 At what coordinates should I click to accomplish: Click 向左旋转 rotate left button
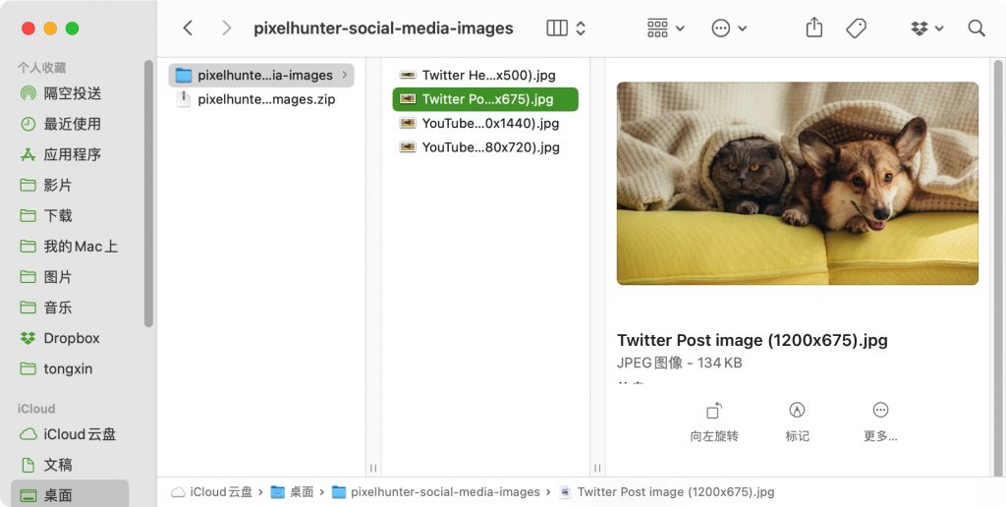tap(714, 422)
